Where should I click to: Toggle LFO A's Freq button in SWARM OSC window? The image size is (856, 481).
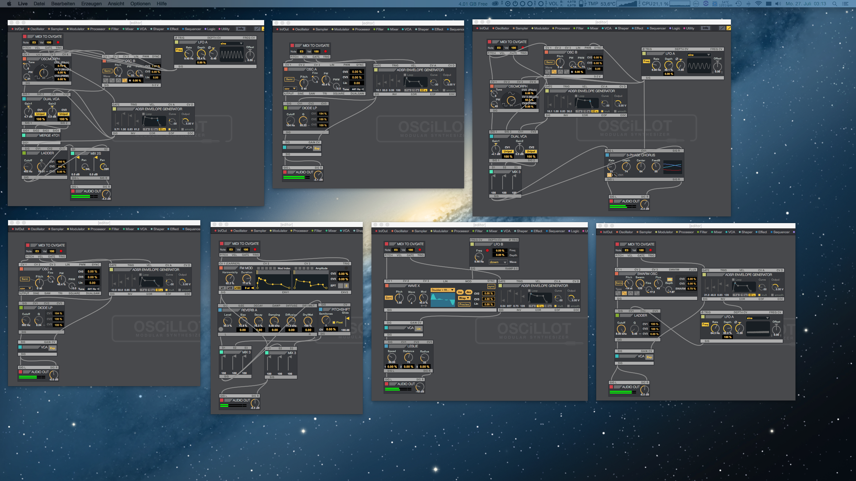(705, 324)
